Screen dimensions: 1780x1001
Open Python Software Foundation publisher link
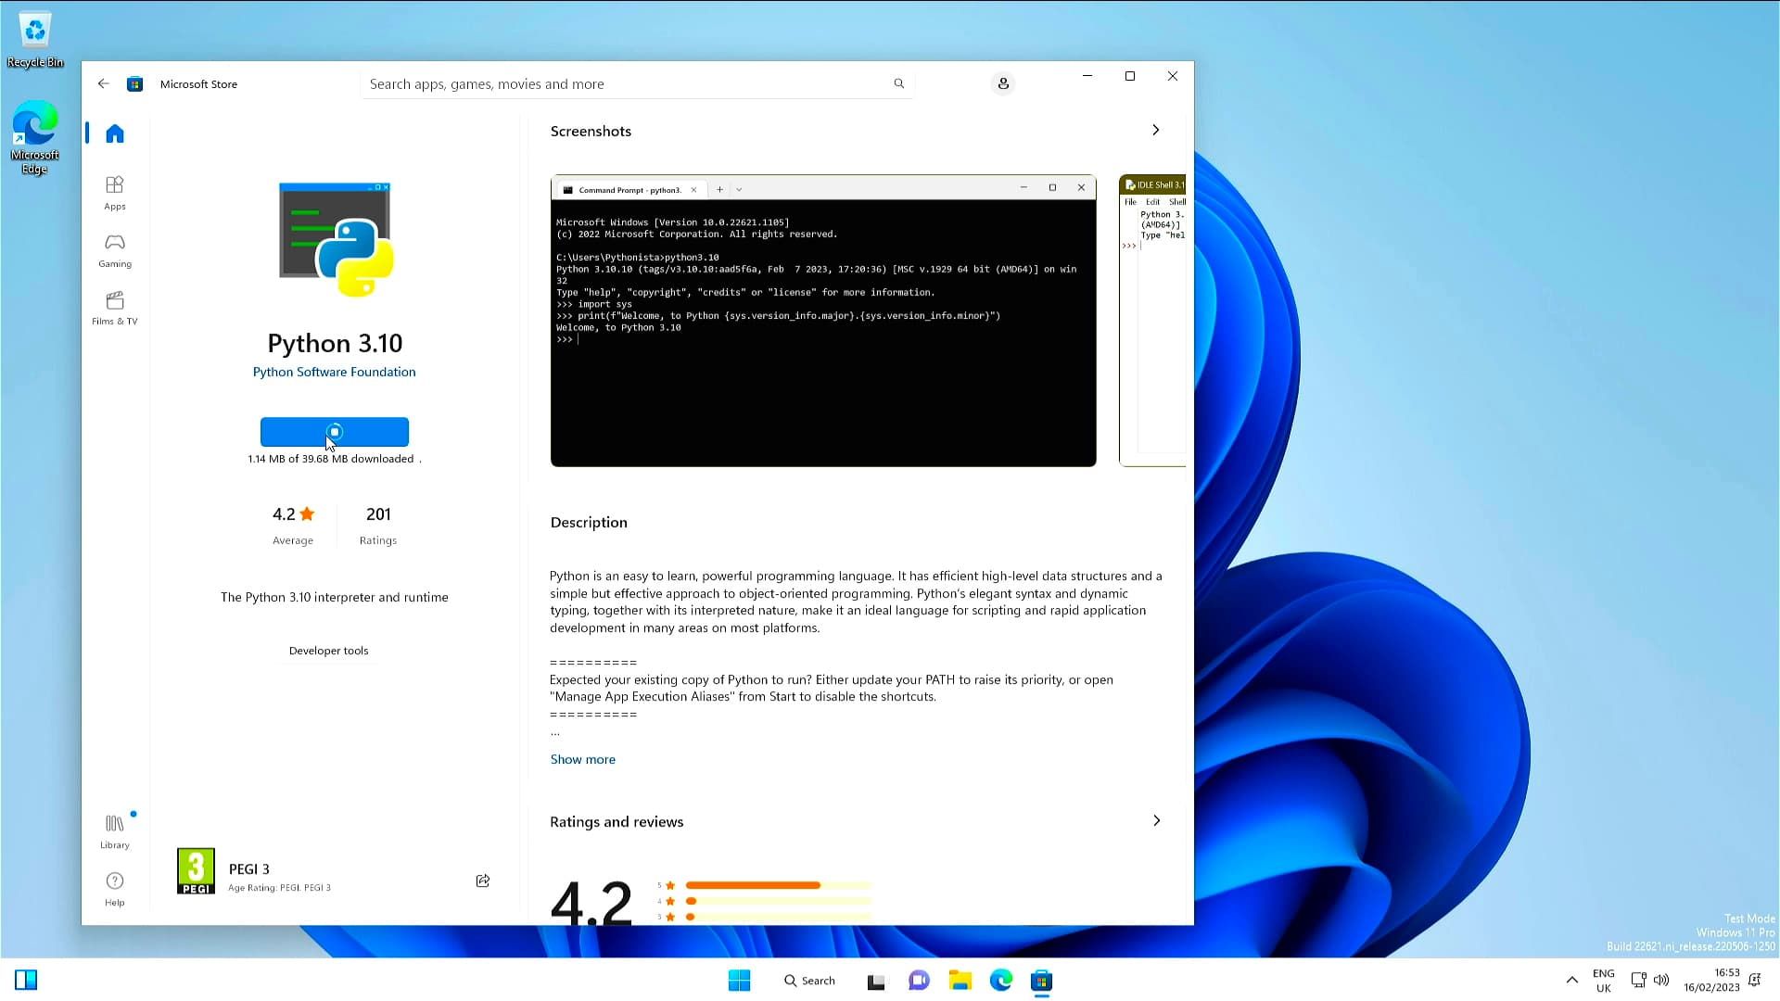coord(334,372)
